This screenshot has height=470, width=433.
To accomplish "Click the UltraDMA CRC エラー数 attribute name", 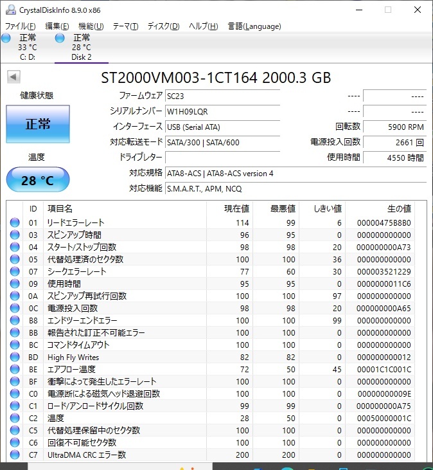I will pyautogui.click(x=87, y=455).
